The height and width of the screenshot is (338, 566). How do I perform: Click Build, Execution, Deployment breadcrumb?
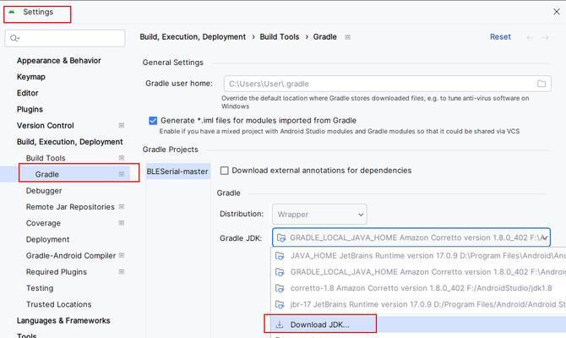(193, 37)
